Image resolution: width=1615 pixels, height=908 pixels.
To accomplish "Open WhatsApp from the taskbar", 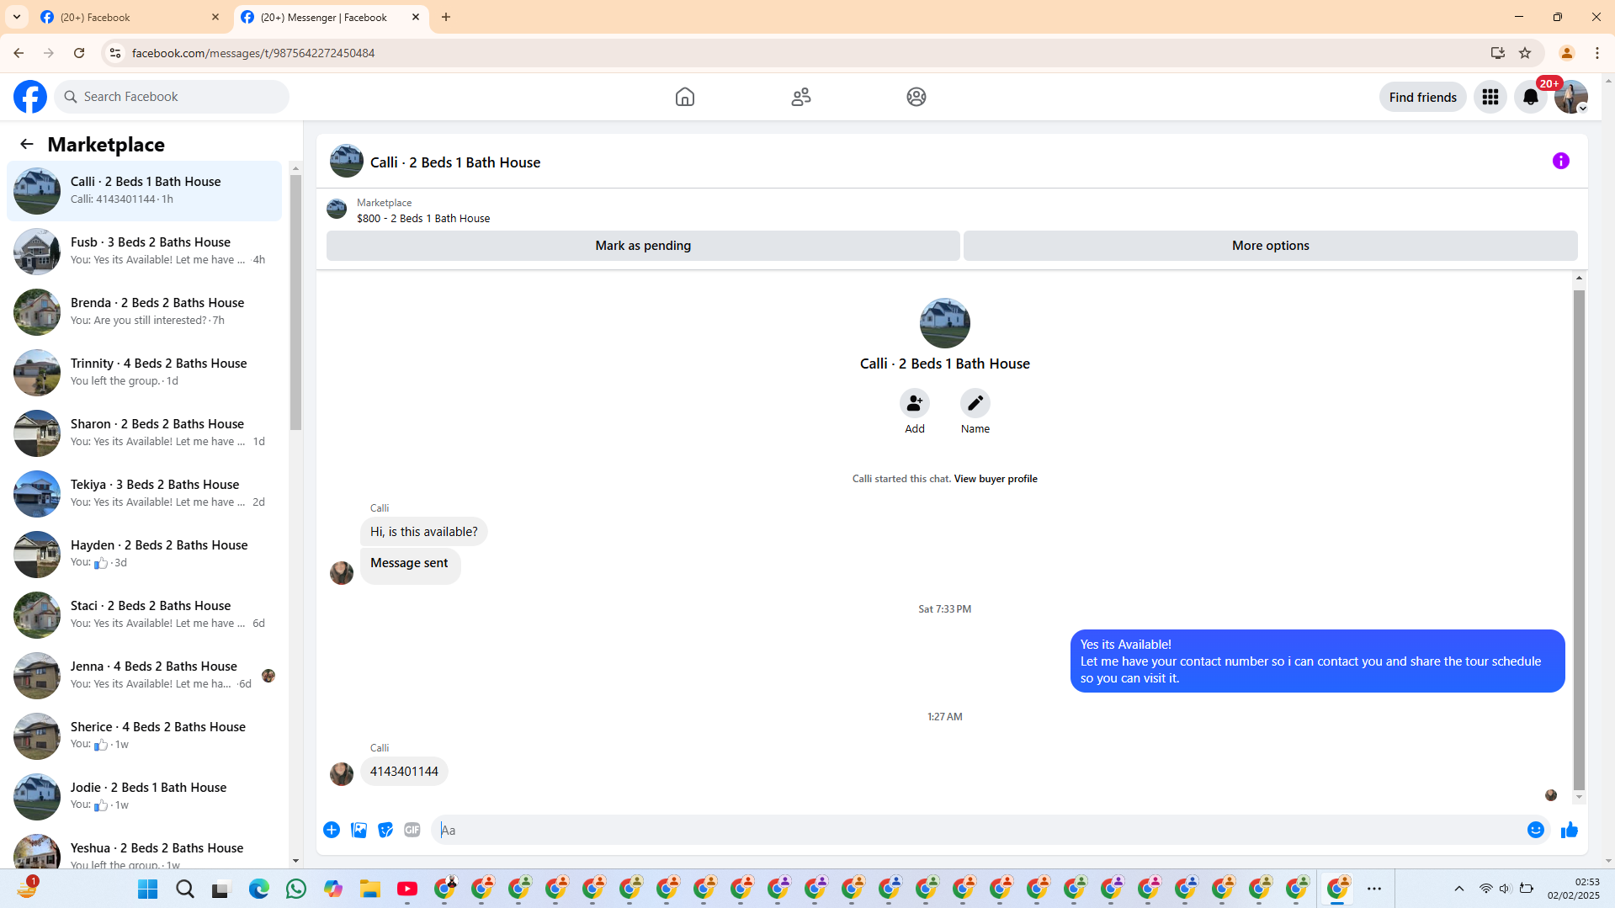I will click(x=296, y=889).
